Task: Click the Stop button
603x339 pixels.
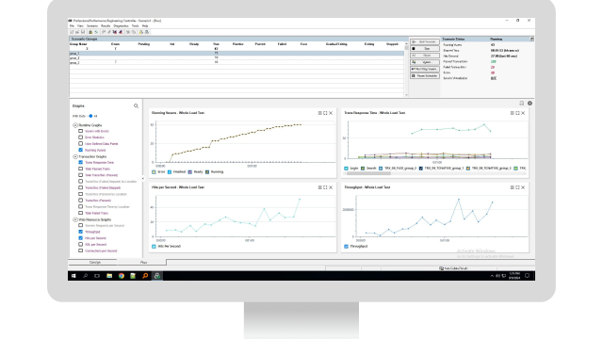Action: pyautogui.click(x=425, y=49)
